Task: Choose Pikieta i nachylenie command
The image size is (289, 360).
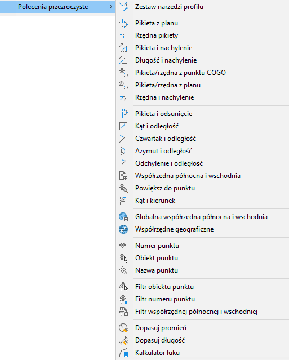Action: point(202,48)
